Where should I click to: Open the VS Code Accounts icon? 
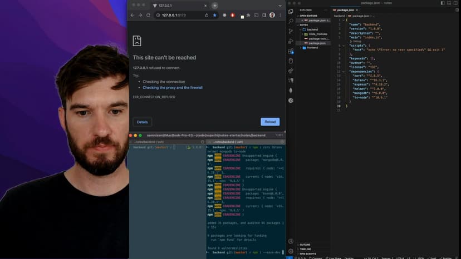point(291,241)
